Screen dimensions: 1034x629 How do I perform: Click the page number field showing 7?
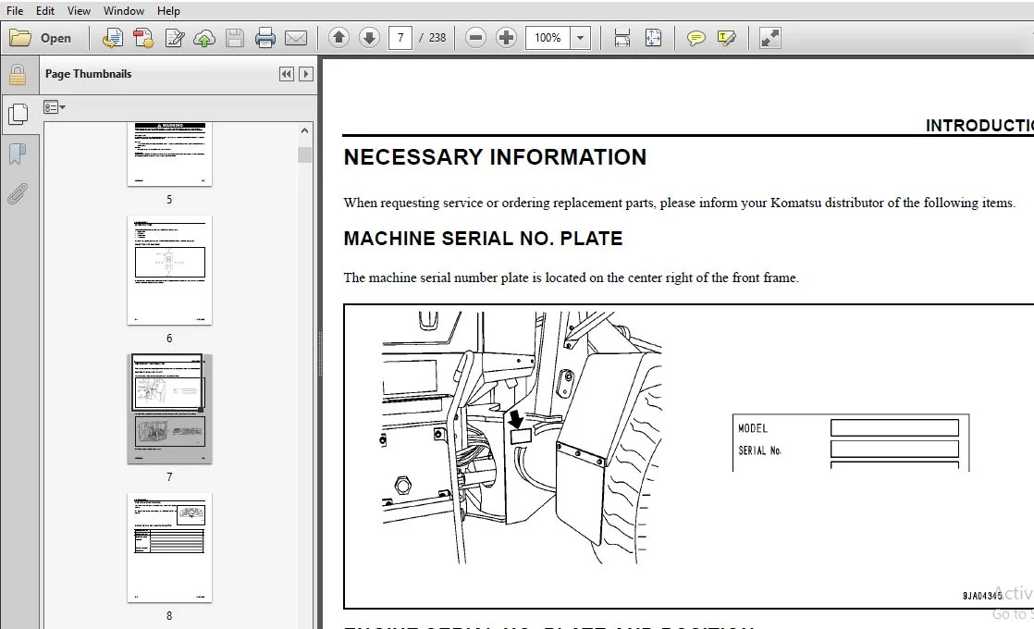click(400, 38)
